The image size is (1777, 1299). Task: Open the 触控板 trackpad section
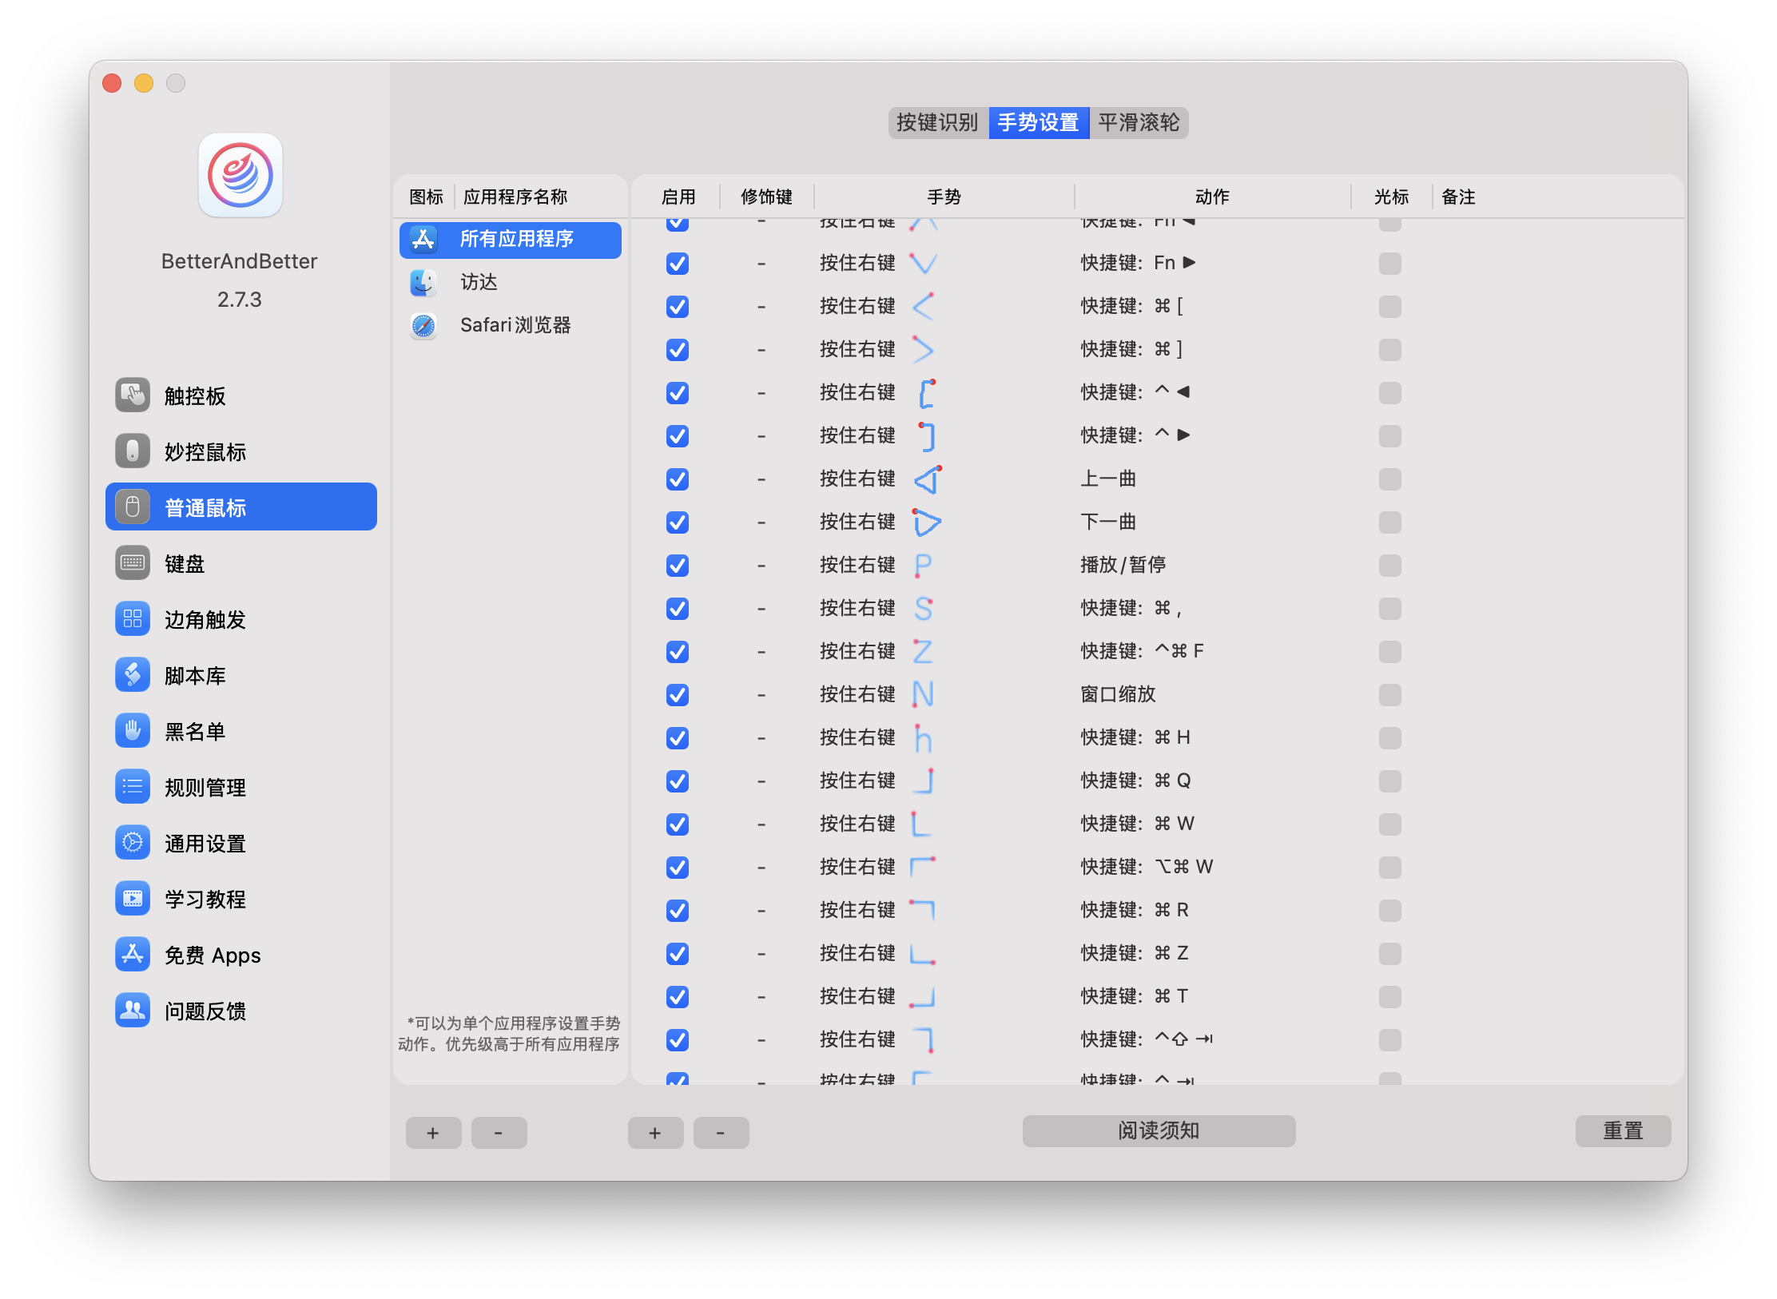(x=194, y=396)
